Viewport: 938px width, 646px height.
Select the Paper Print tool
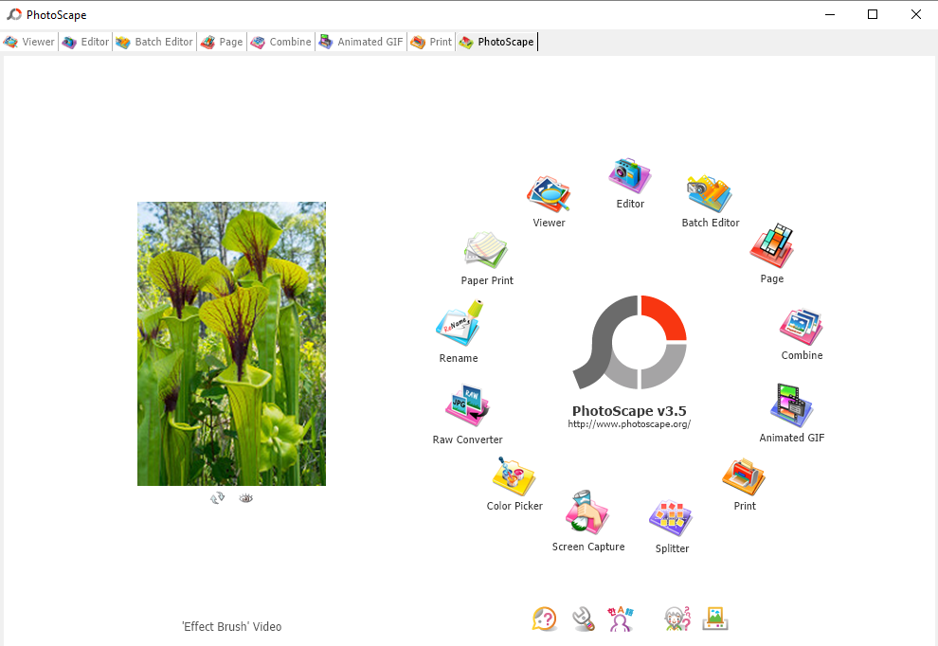486,250
